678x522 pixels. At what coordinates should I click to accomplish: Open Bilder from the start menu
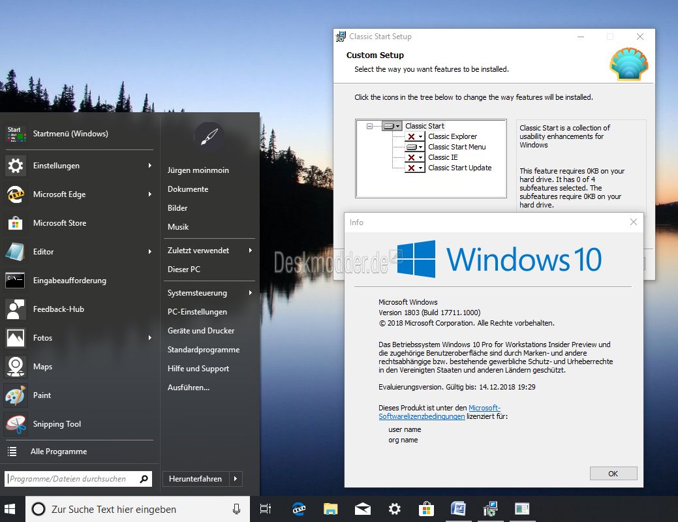point(177,208)
